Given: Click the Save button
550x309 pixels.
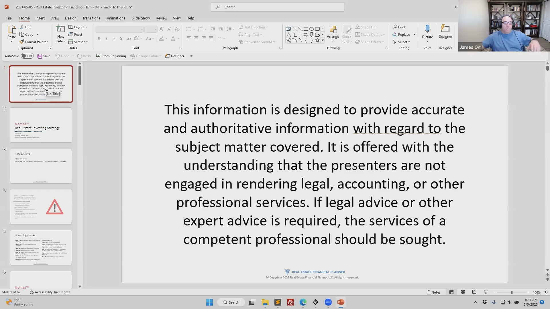Looking at the screenshot, I should (x=44, y=56).
